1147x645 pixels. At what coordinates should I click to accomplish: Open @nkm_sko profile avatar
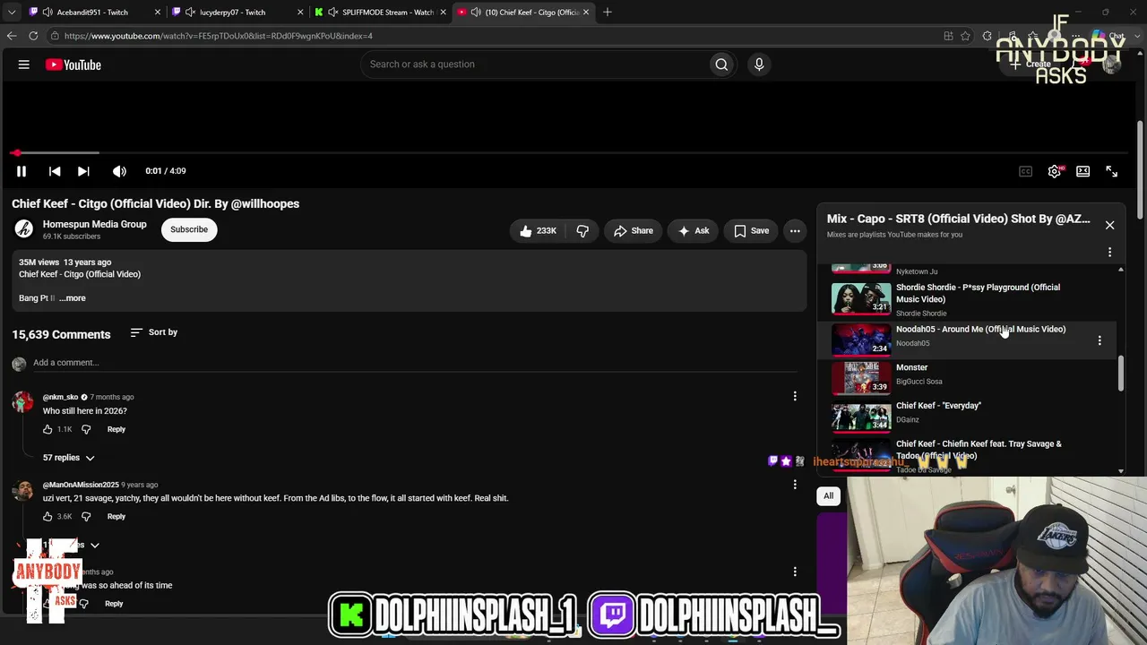23,402
